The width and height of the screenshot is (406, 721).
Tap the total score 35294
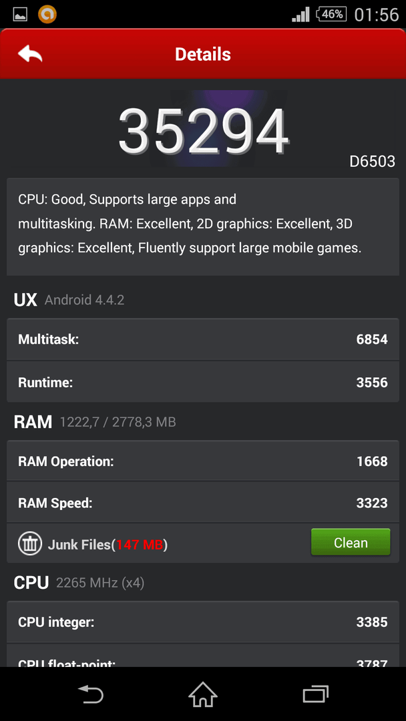pos(203,132)
